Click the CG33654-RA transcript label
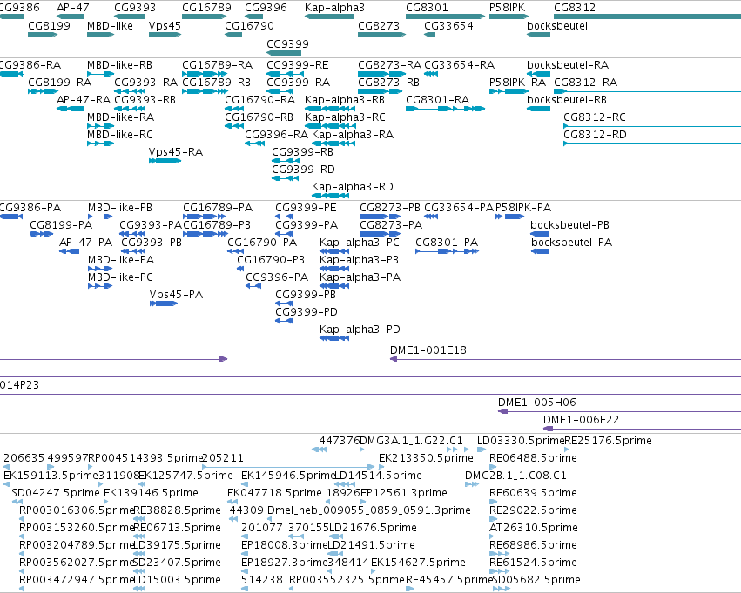 pos(460,64)
